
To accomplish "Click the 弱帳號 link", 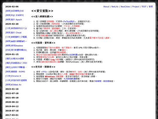I will coord(98,81).
